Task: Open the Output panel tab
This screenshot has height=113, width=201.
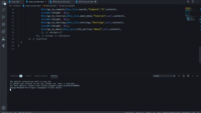Action: [29, 76]
